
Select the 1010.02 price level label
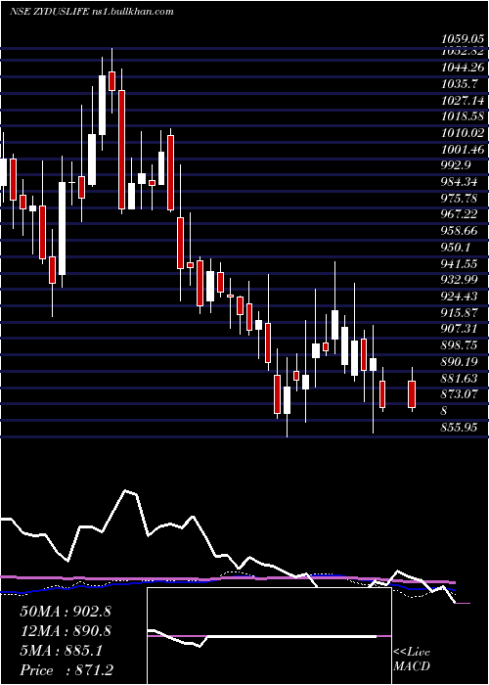point(462,133)
